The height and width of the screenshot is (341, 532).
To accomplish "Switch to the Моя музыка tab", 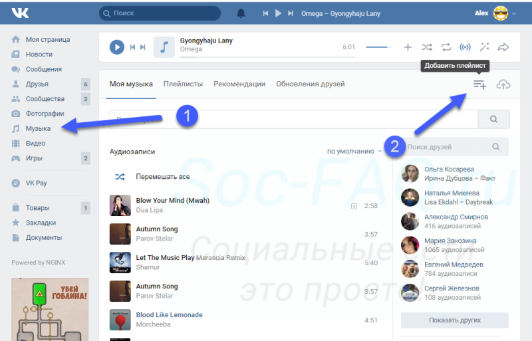I will click(131, 84).
